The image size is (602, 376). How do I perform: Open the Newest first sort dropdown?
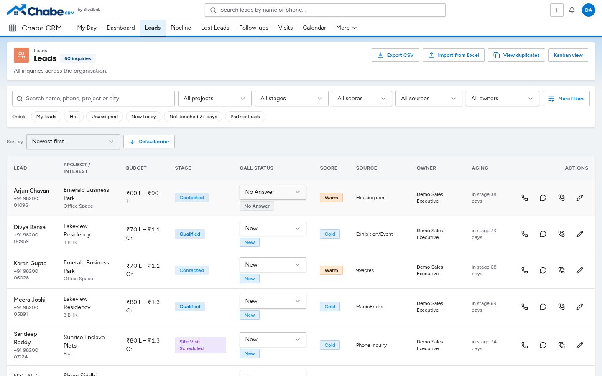tap(73, 142)
